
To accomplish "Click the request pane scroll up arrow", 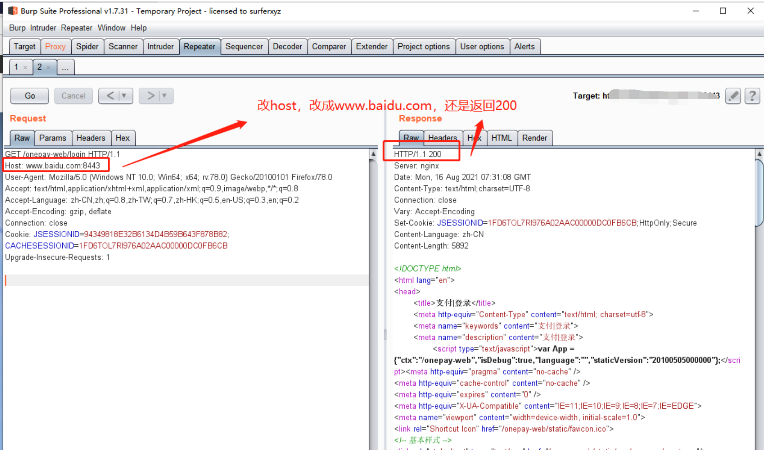I will pos(373,154).
